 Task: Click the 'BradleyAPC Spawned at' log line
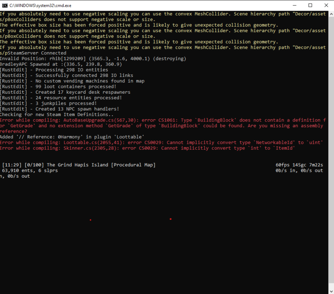(61, 64)
